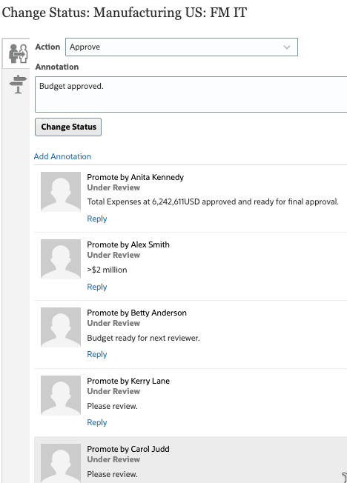Select the Change Status people icon tab
The width and height of the screenshot is (347, 483).
tap(19, 53)
